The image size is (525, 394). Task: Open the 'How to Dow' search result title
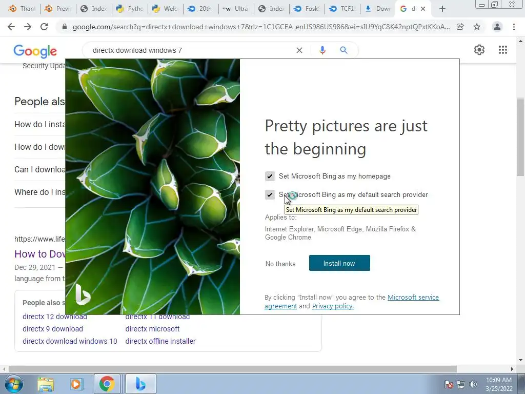[40, 254]
